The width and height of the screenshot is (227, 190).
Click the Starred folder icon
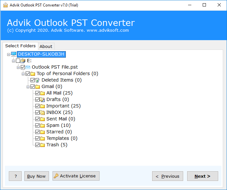click(x=42, y=132)
